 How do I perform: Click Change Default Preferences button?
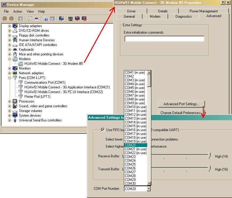181,112
